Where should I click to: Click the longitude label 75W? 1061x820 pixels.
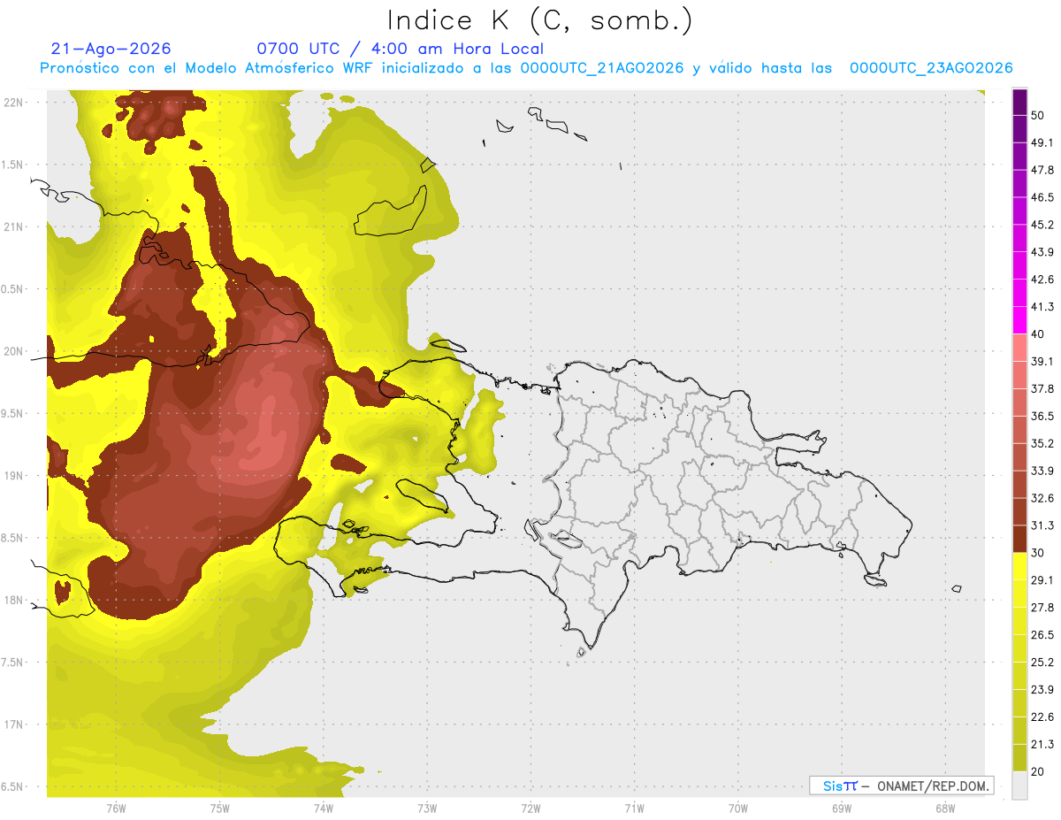click(x=219, y=809)
